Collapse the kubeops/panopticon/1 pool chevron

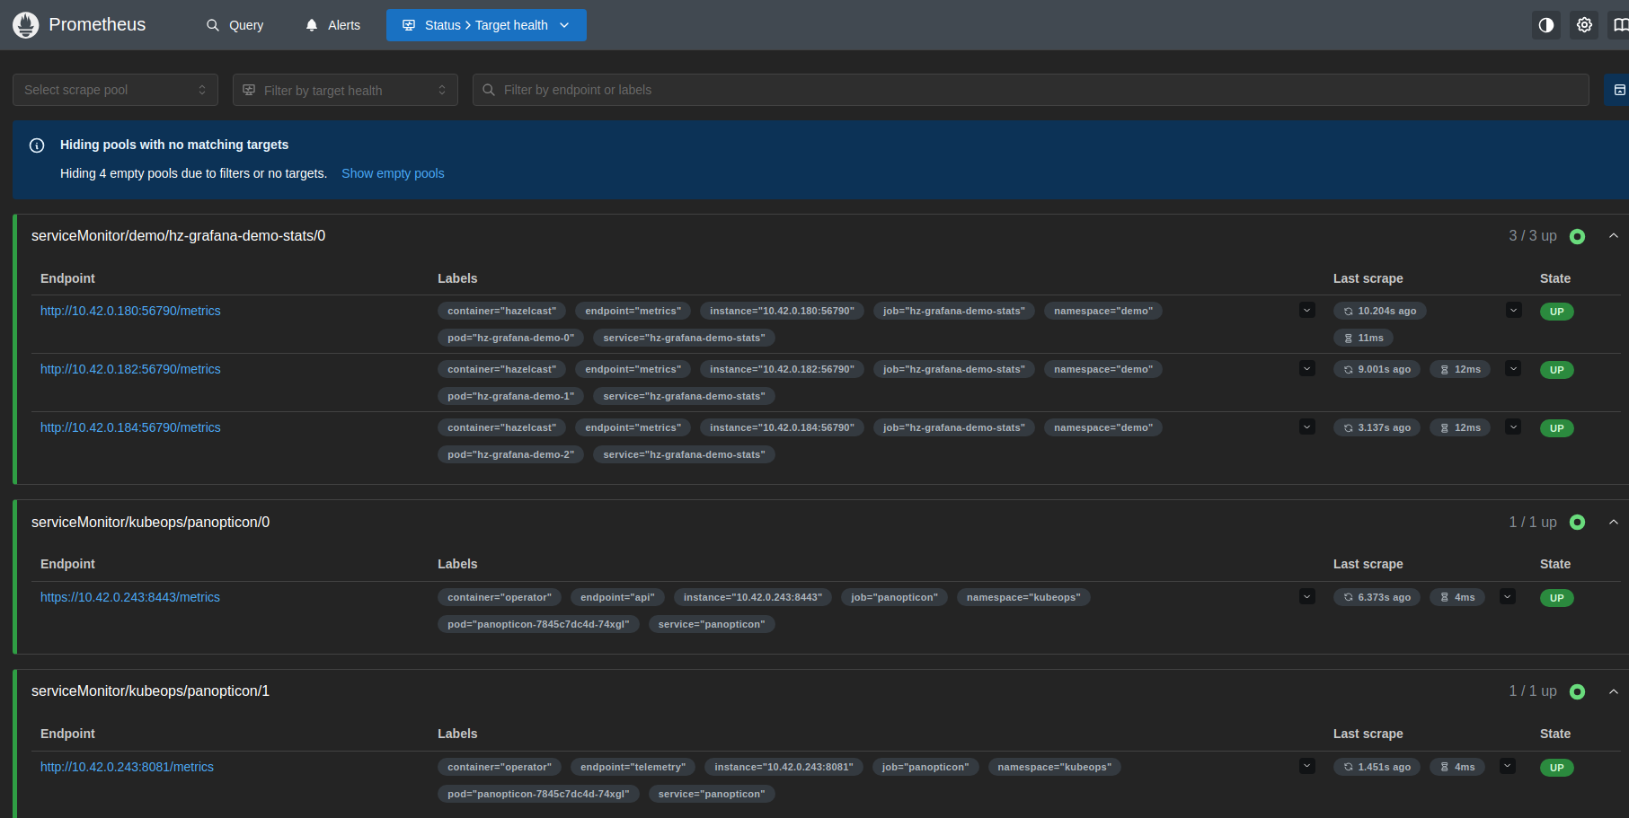1614,691
